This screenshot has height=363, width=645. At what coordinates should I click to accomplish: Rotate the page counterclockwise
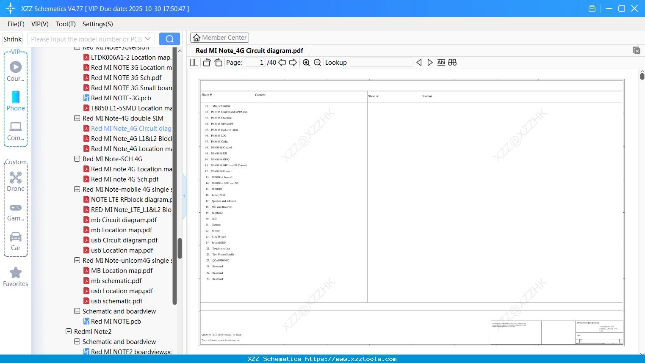[x=207, y=63]
